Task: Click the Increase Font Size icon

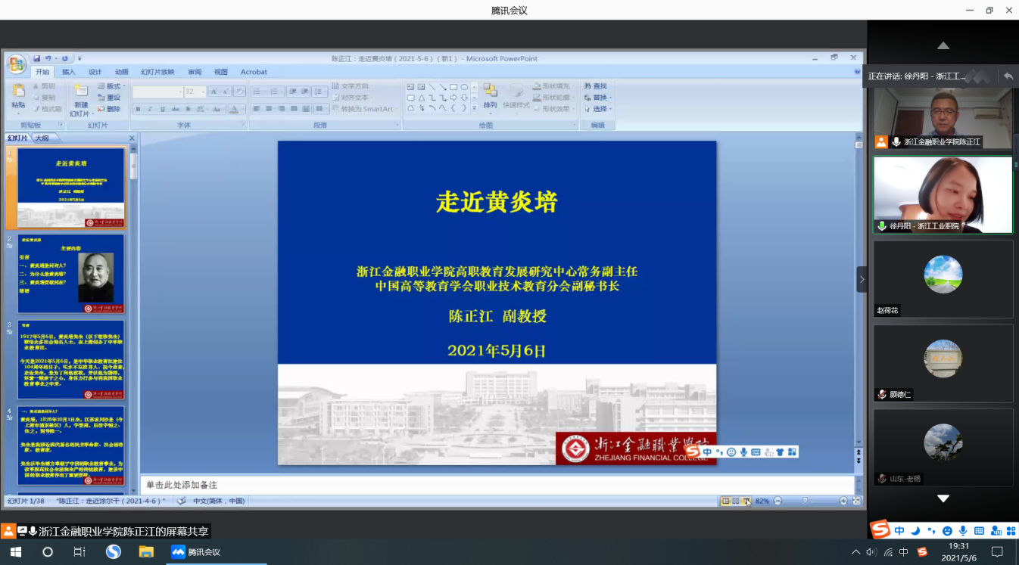Action: [213, 92]
